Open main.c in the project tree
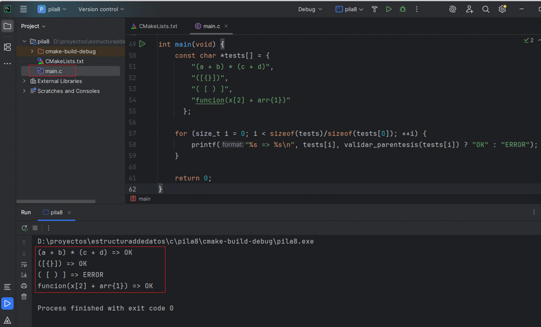Image resolution: width=541 pixels, height=327 pixels. [x=54, y=71]
